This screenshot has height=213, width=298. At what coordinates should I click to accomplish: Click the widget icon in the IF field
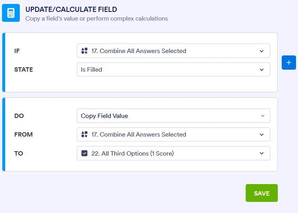(x=84, y=51)
